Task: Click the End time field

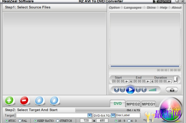Action: 140,81
